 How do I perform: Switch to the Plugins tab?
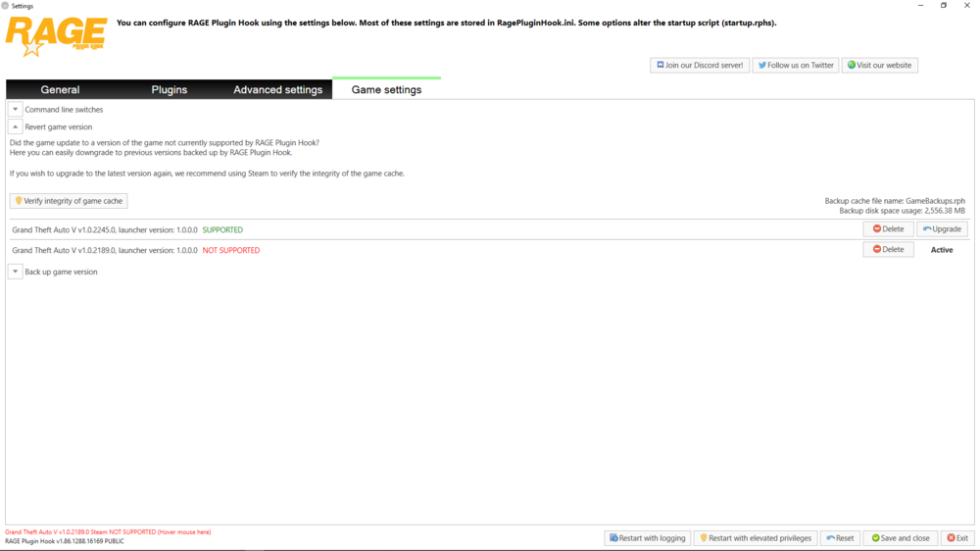click(x=169, y=89)
